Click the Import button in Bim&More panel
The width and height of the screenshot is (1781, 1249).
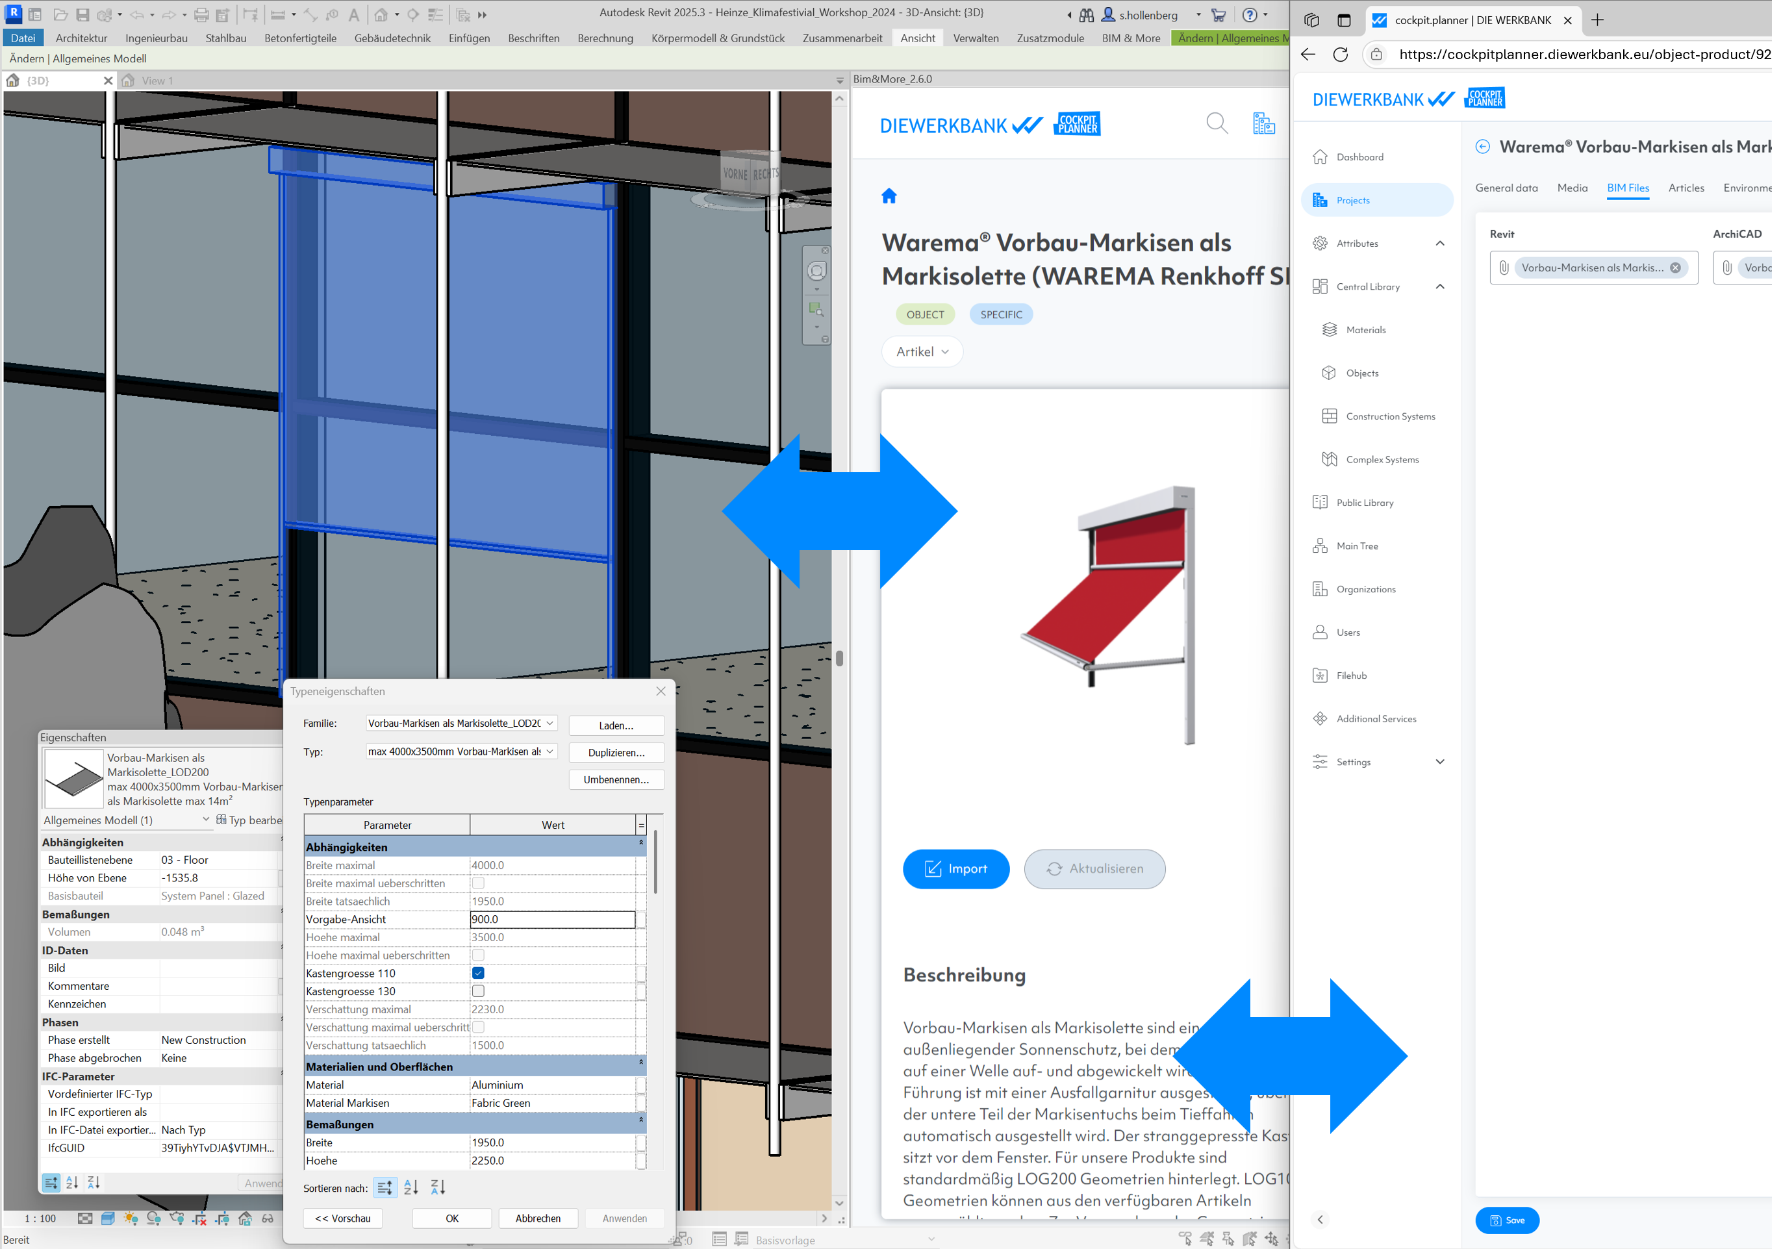click(x=955, y=870)
